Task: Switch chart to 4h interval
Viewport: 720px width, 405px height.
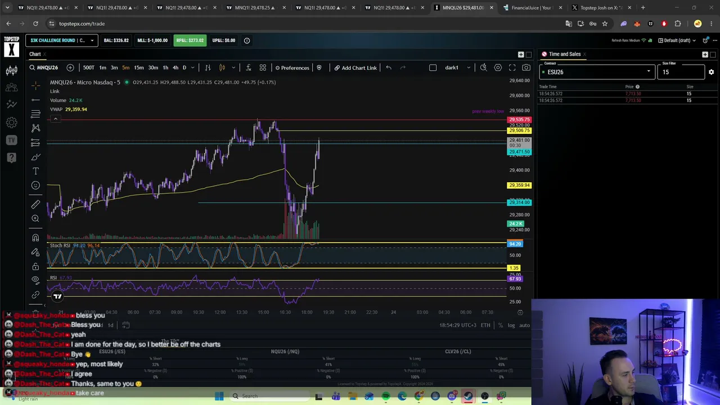Action: (175, 67)
